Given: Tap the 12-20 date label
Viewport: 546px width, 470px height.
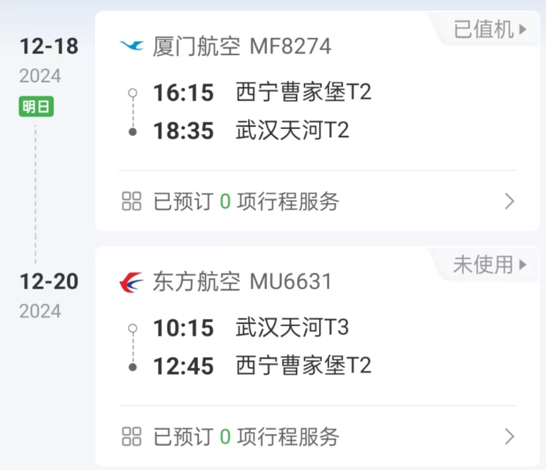Looking at the screenshot, I should pyautogui.click(x=49, y=281).
